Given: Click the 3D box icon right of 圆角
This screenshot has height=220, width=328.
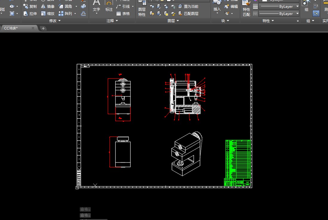Looking at the screenshot, I should tap(83, 6).
